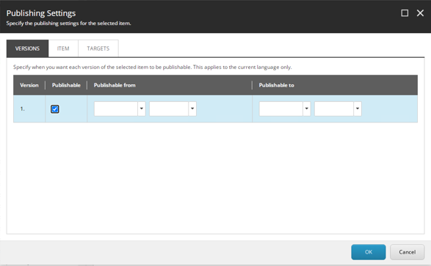Click the Publishable from column header
Viewport: 431px width, 266px height.
click(115, 85)
